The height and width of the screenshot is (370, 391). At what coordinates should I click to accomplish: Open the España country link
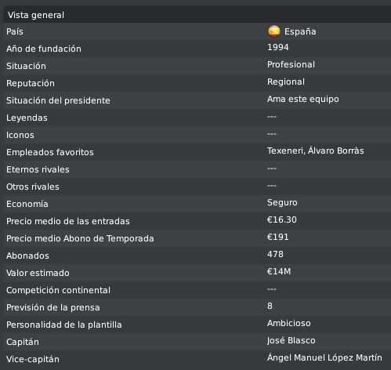pos(300,31)
